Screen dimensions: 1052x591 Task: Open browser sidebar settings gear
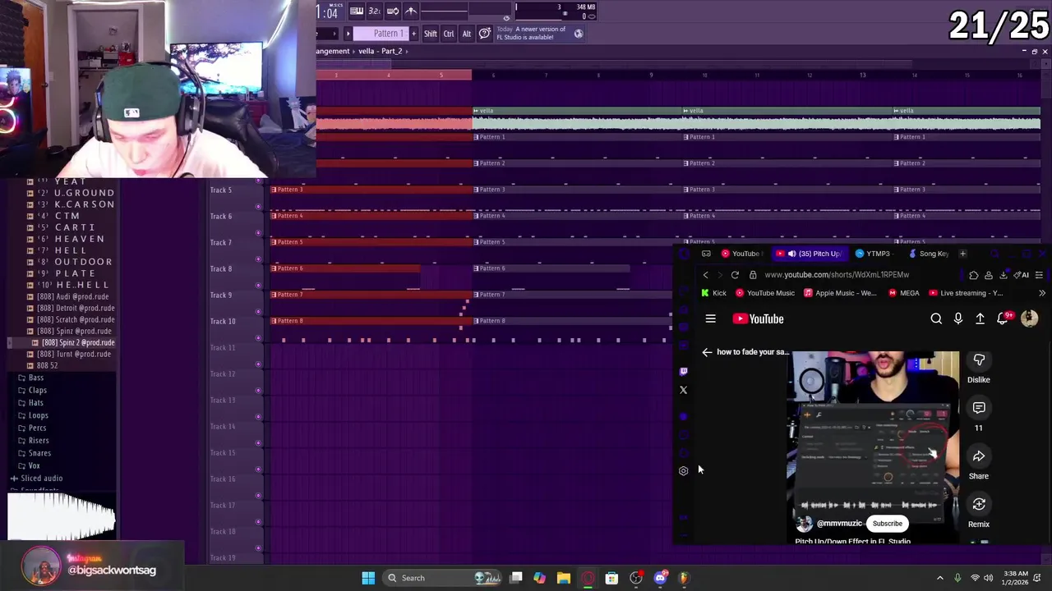683,471
